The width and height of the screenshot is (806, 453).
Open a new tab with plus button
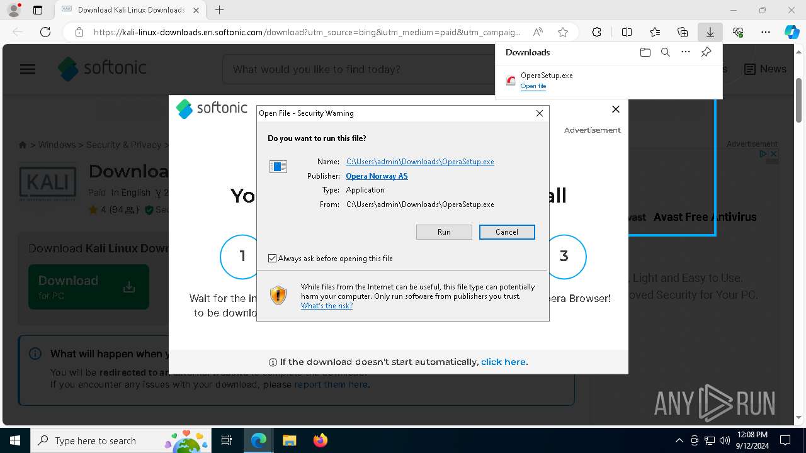(x=219, y=10)
